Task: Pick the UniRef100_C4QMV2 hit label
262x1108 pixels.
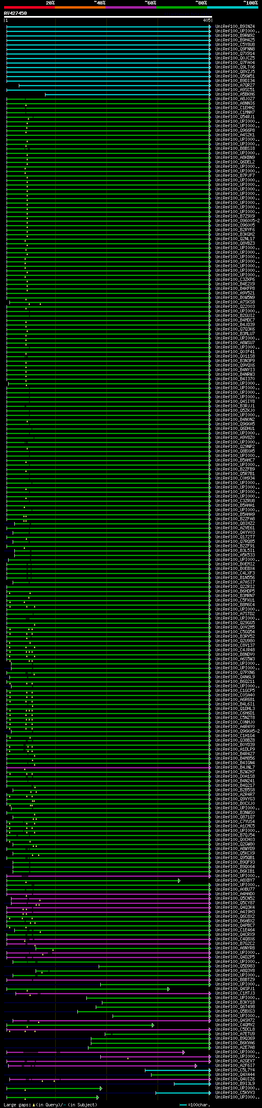Action: (x=235, y=1025)
